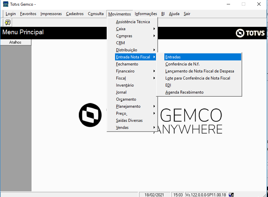
Task: Choose Entradas in the submenu
Action: pyautogui.click(x=203, y=57)
